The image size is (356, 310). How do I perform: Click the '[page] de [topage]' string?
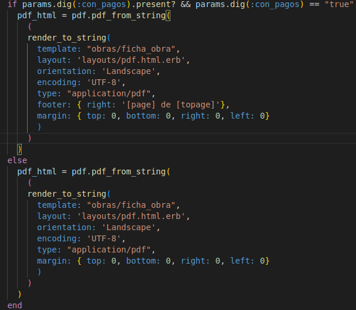[x=171, y=105]
